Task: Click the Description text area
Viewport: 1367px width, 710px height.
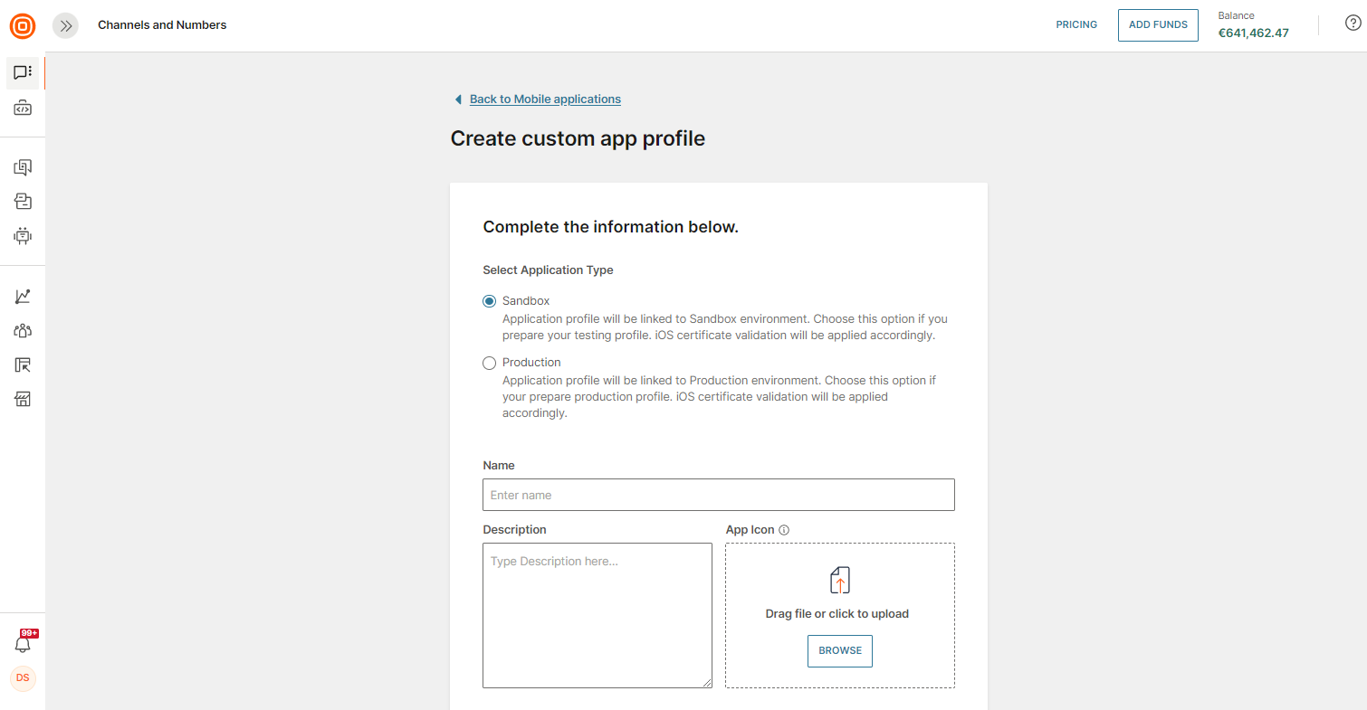Action: [597, 615]
